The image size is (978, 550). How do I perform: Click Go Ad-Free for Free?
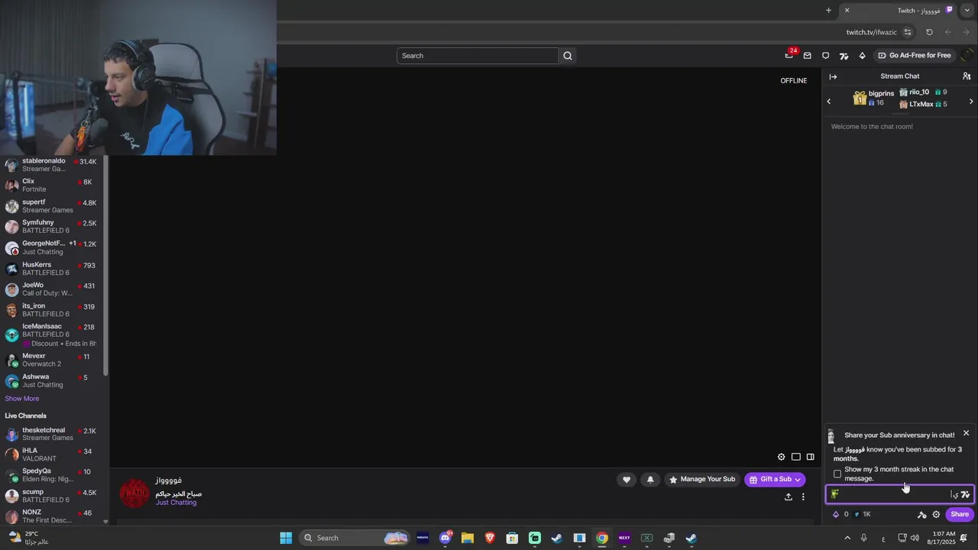[x=914, y=56]
